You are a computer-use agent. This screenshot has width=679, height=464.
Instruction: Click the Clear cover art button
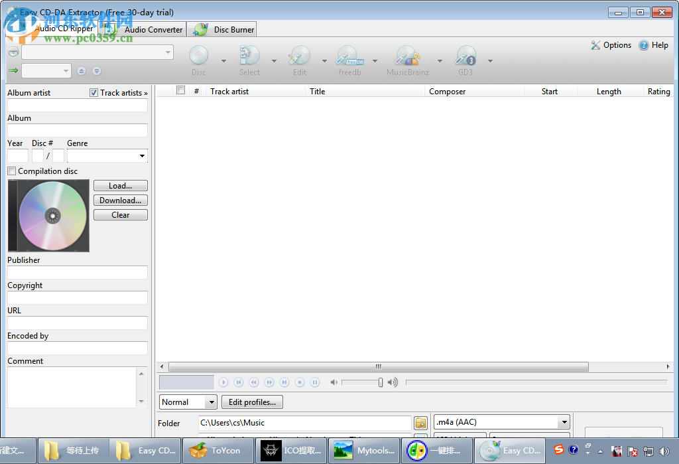click(121, 215)
